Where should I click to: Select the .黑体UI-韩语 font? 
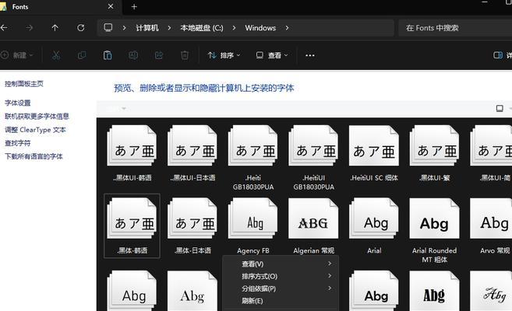click(x=132, y=153)
